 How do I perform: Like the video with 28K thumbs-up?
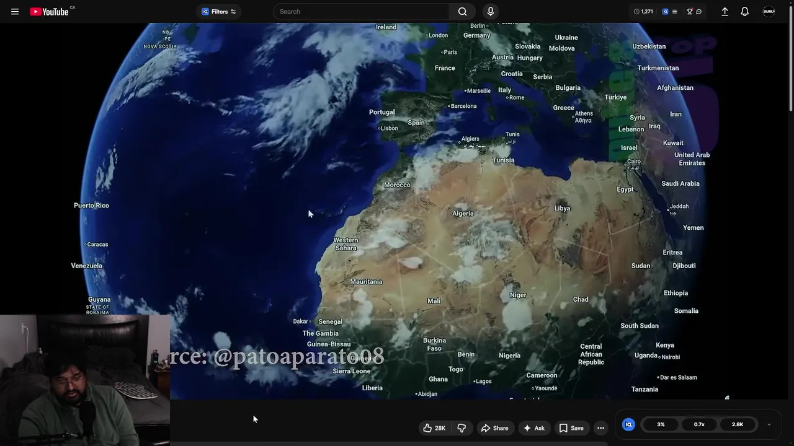coord(435,428)
